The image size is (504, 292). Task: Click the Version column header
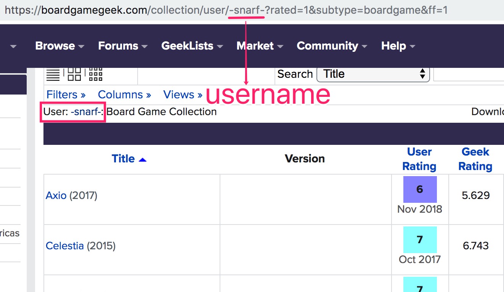click(305, 159)
